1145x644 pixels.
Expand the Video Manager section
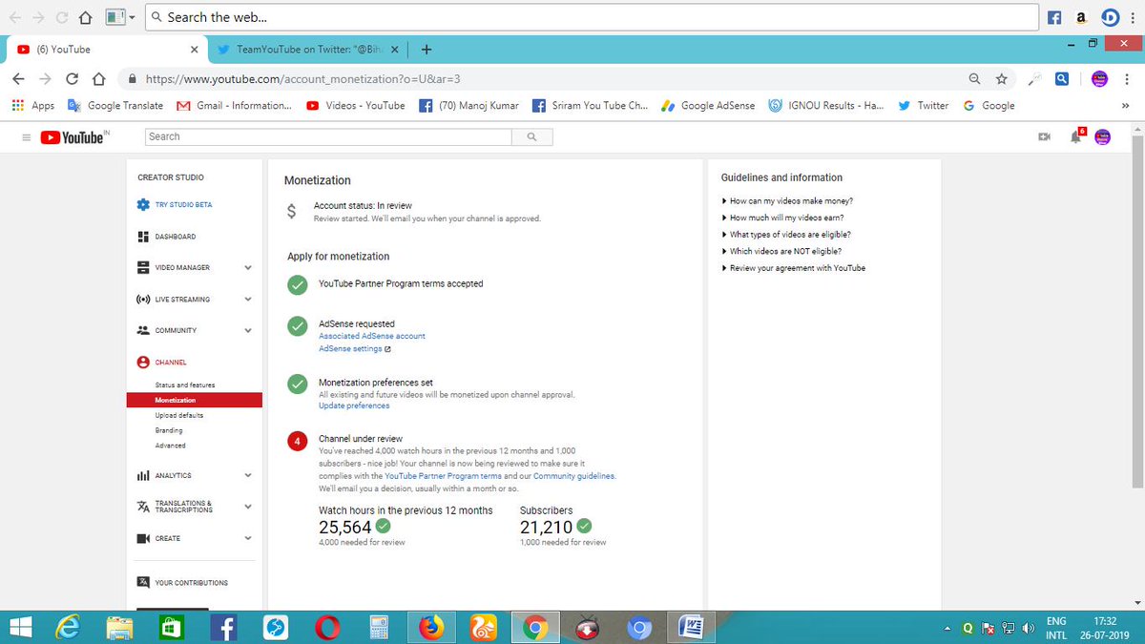[x=248, y=268]
